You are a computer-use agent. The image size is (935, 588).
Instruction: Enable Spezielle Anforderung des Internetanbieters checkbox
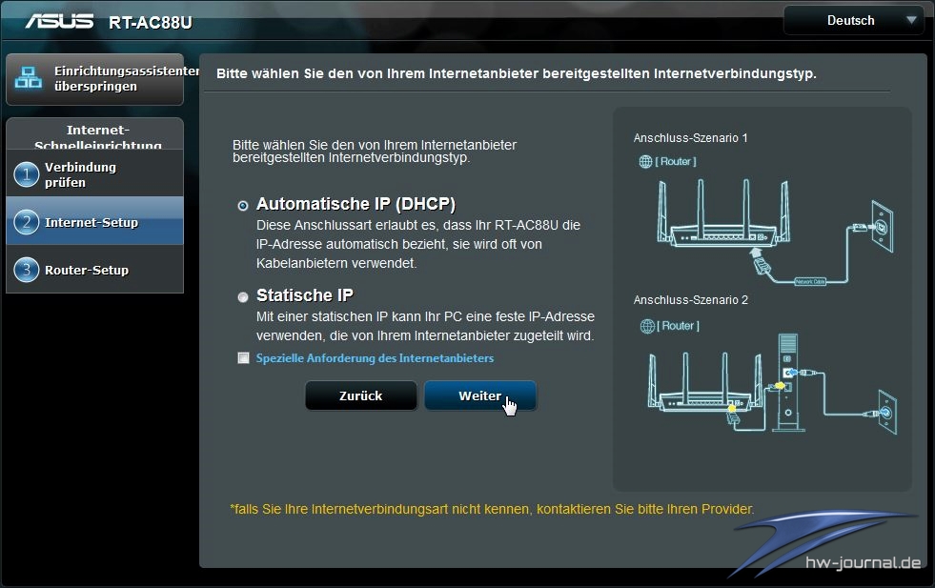pos(243,357)
